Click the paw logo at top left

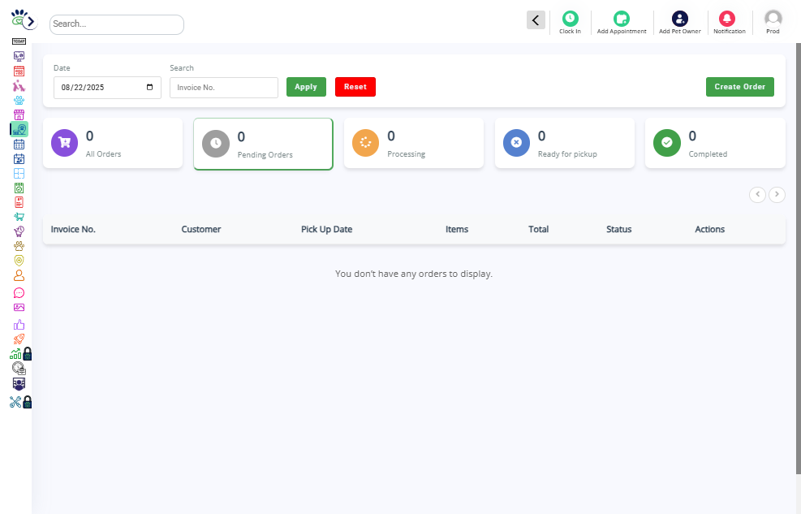[19, 18]
